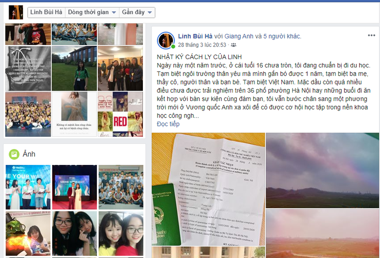Select the Linh Bùi Hà header button
The width and height of the screenshot is (380, 258).
click(46, 12)
